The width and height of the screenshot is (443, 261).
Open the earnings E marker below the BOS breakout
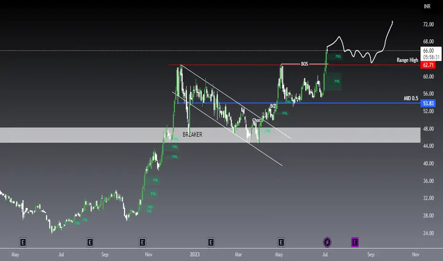click(281, 242)
